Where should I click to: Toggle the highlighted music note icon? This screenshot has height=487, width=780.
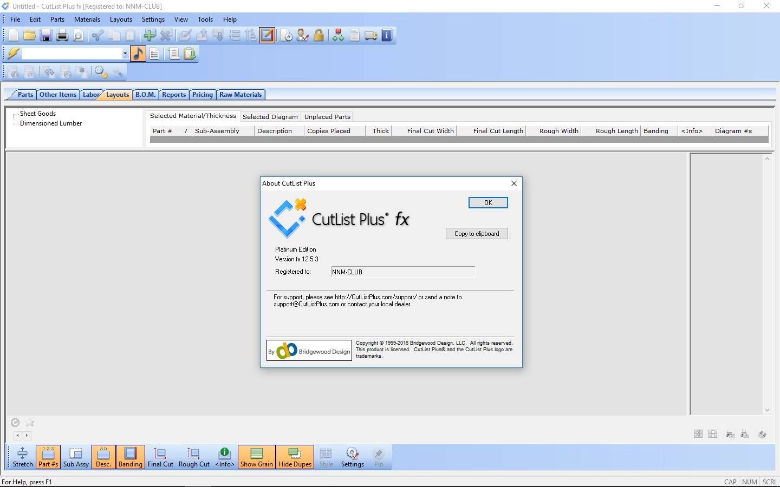pyautogui.click(x=138, y=54)
